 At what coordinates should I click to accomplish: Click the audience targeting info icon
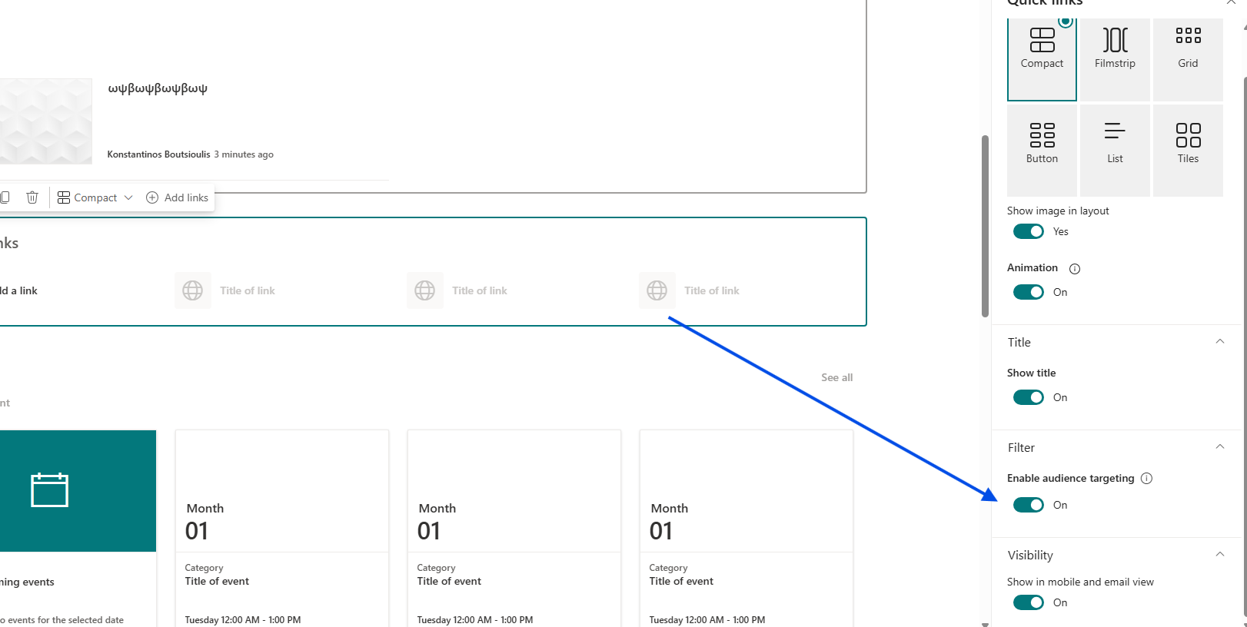1146,479
